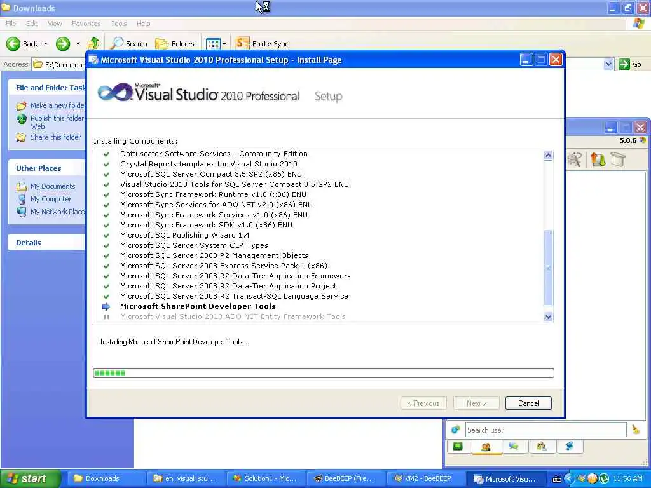Screen dimensions: 651x488
Task: Click the Folder Sync toolbar icon
Action: (242, 43)
